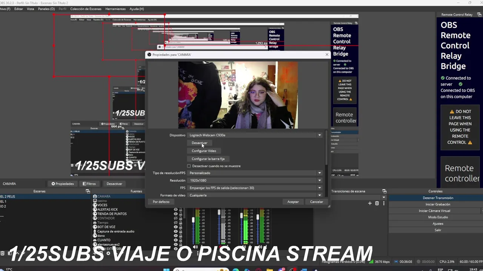Click Cancelar in the properties dialog
The image size is (483, 271).
(317, 202)
